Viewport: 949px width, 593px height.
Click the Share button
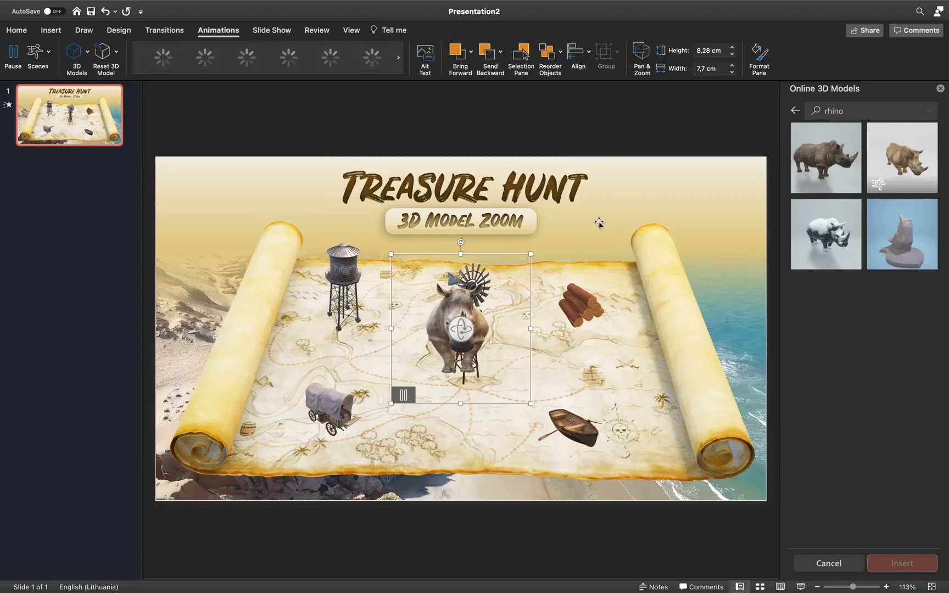(x=865, y=30)
